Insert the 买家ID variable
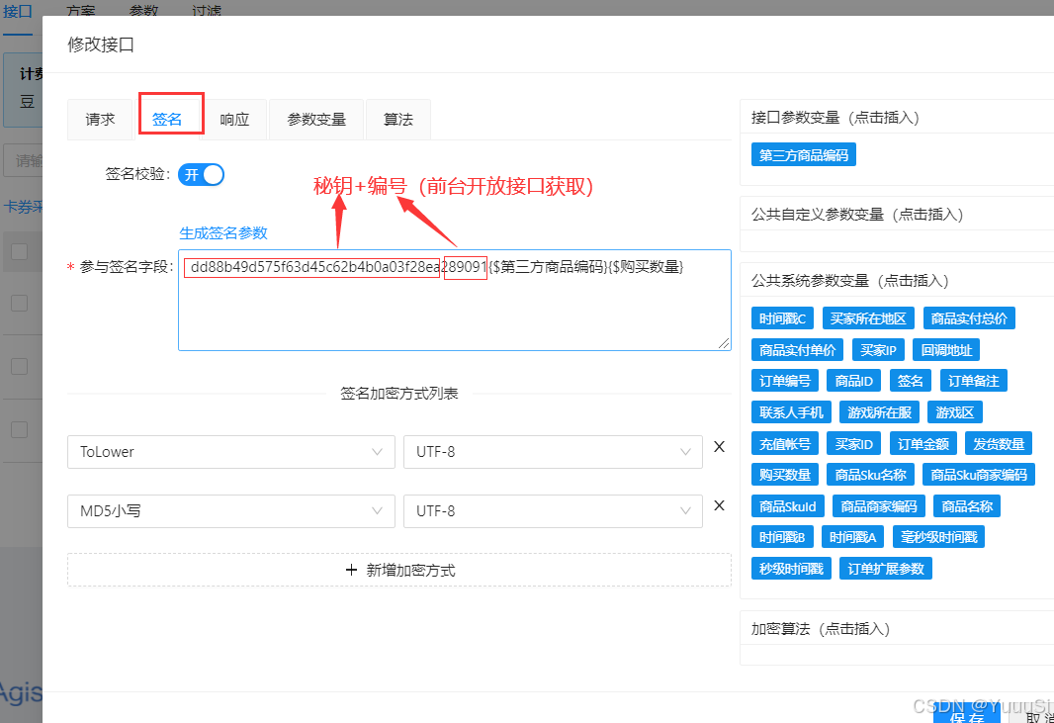The width and height of the screenshot is (1054, 723). click(x=853, y=444)
